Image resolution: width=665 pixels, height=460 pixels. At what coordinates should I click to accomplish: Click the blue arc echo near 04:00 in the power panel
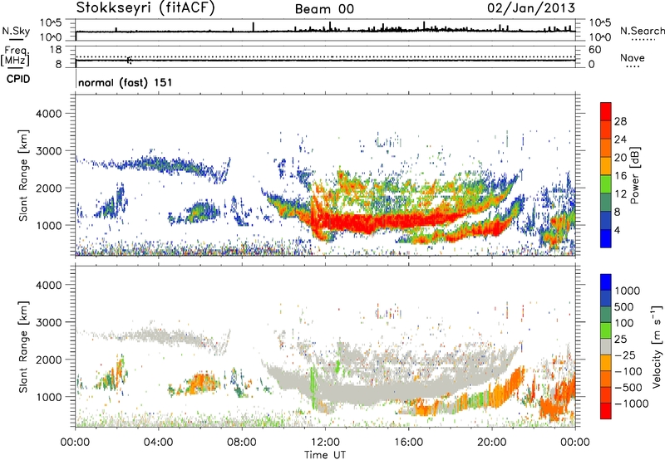157,164
